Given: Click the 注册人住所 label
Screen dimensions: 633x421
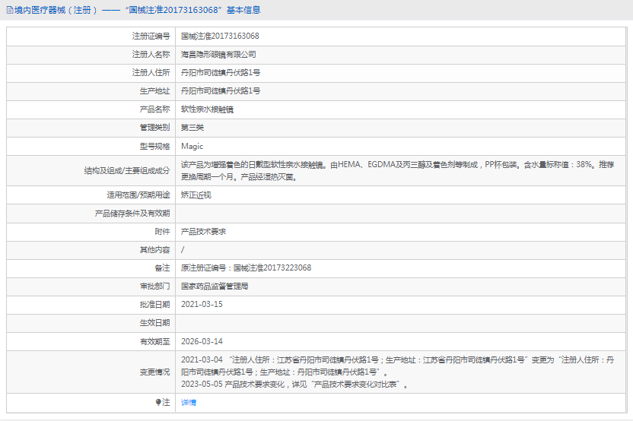Looking at the screenshot, I should coord(151,73).
